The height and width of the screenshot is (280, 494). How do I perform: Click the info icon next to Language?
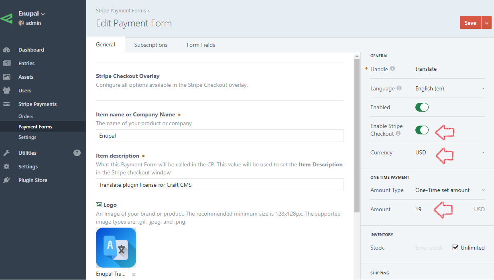pyautogui.click(x=399, y=88)
